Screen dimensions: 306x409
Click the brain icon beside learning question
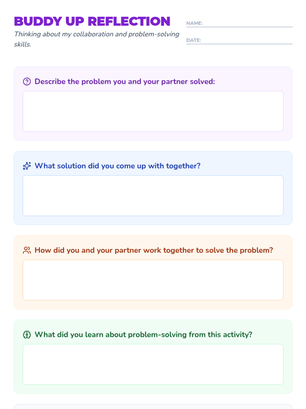point(27,335)
